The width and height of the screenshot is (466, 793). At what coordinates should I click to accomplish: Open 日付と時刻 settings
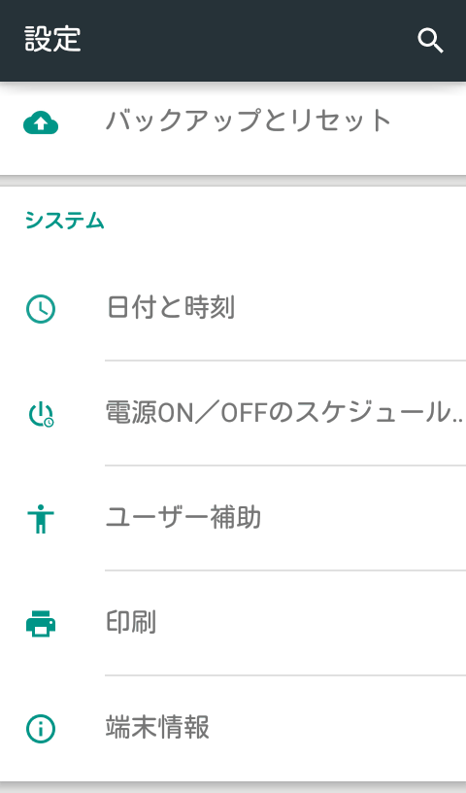[x=233, y=308]
